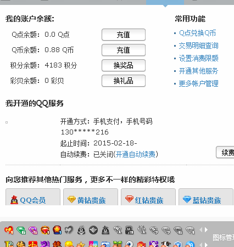Click 充值 button for Q币余额
The width and height of the screenshot is (234, 247).
coord(124,50)
